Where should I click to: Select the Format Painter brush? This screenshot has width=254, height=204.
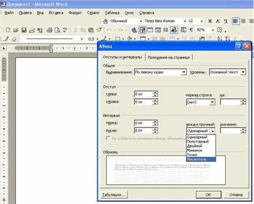99,30
